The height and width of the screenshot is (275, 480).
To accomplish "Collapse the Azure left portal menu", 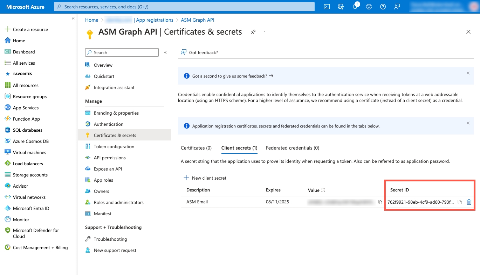I will click(x=73, y=19).
